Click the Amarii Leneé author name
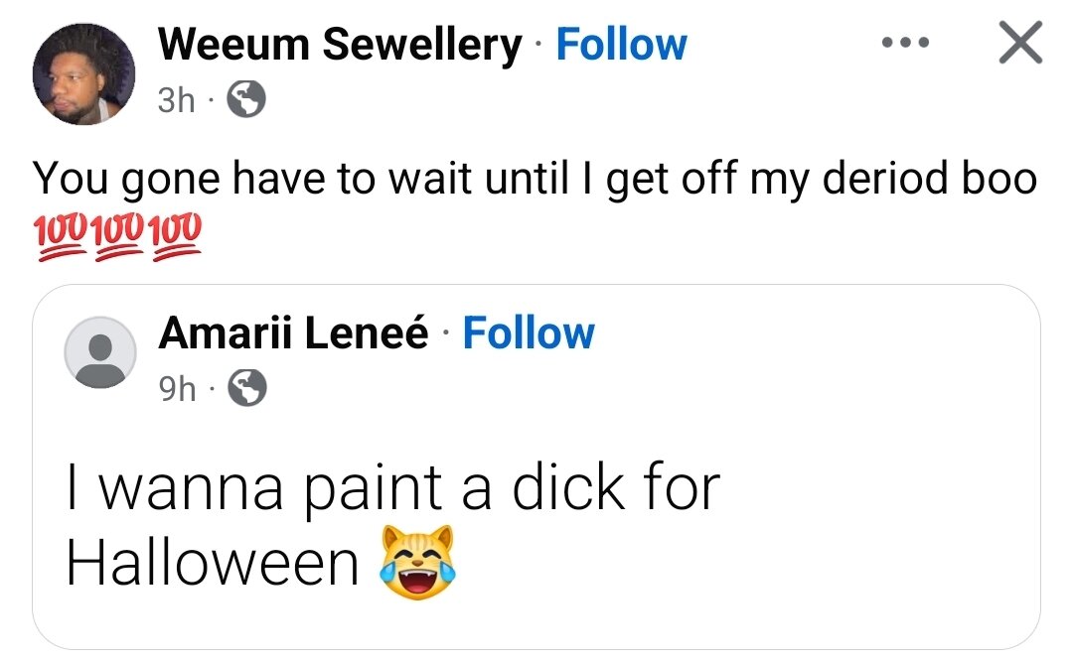Screen dimensions: 1073x663 293,334
